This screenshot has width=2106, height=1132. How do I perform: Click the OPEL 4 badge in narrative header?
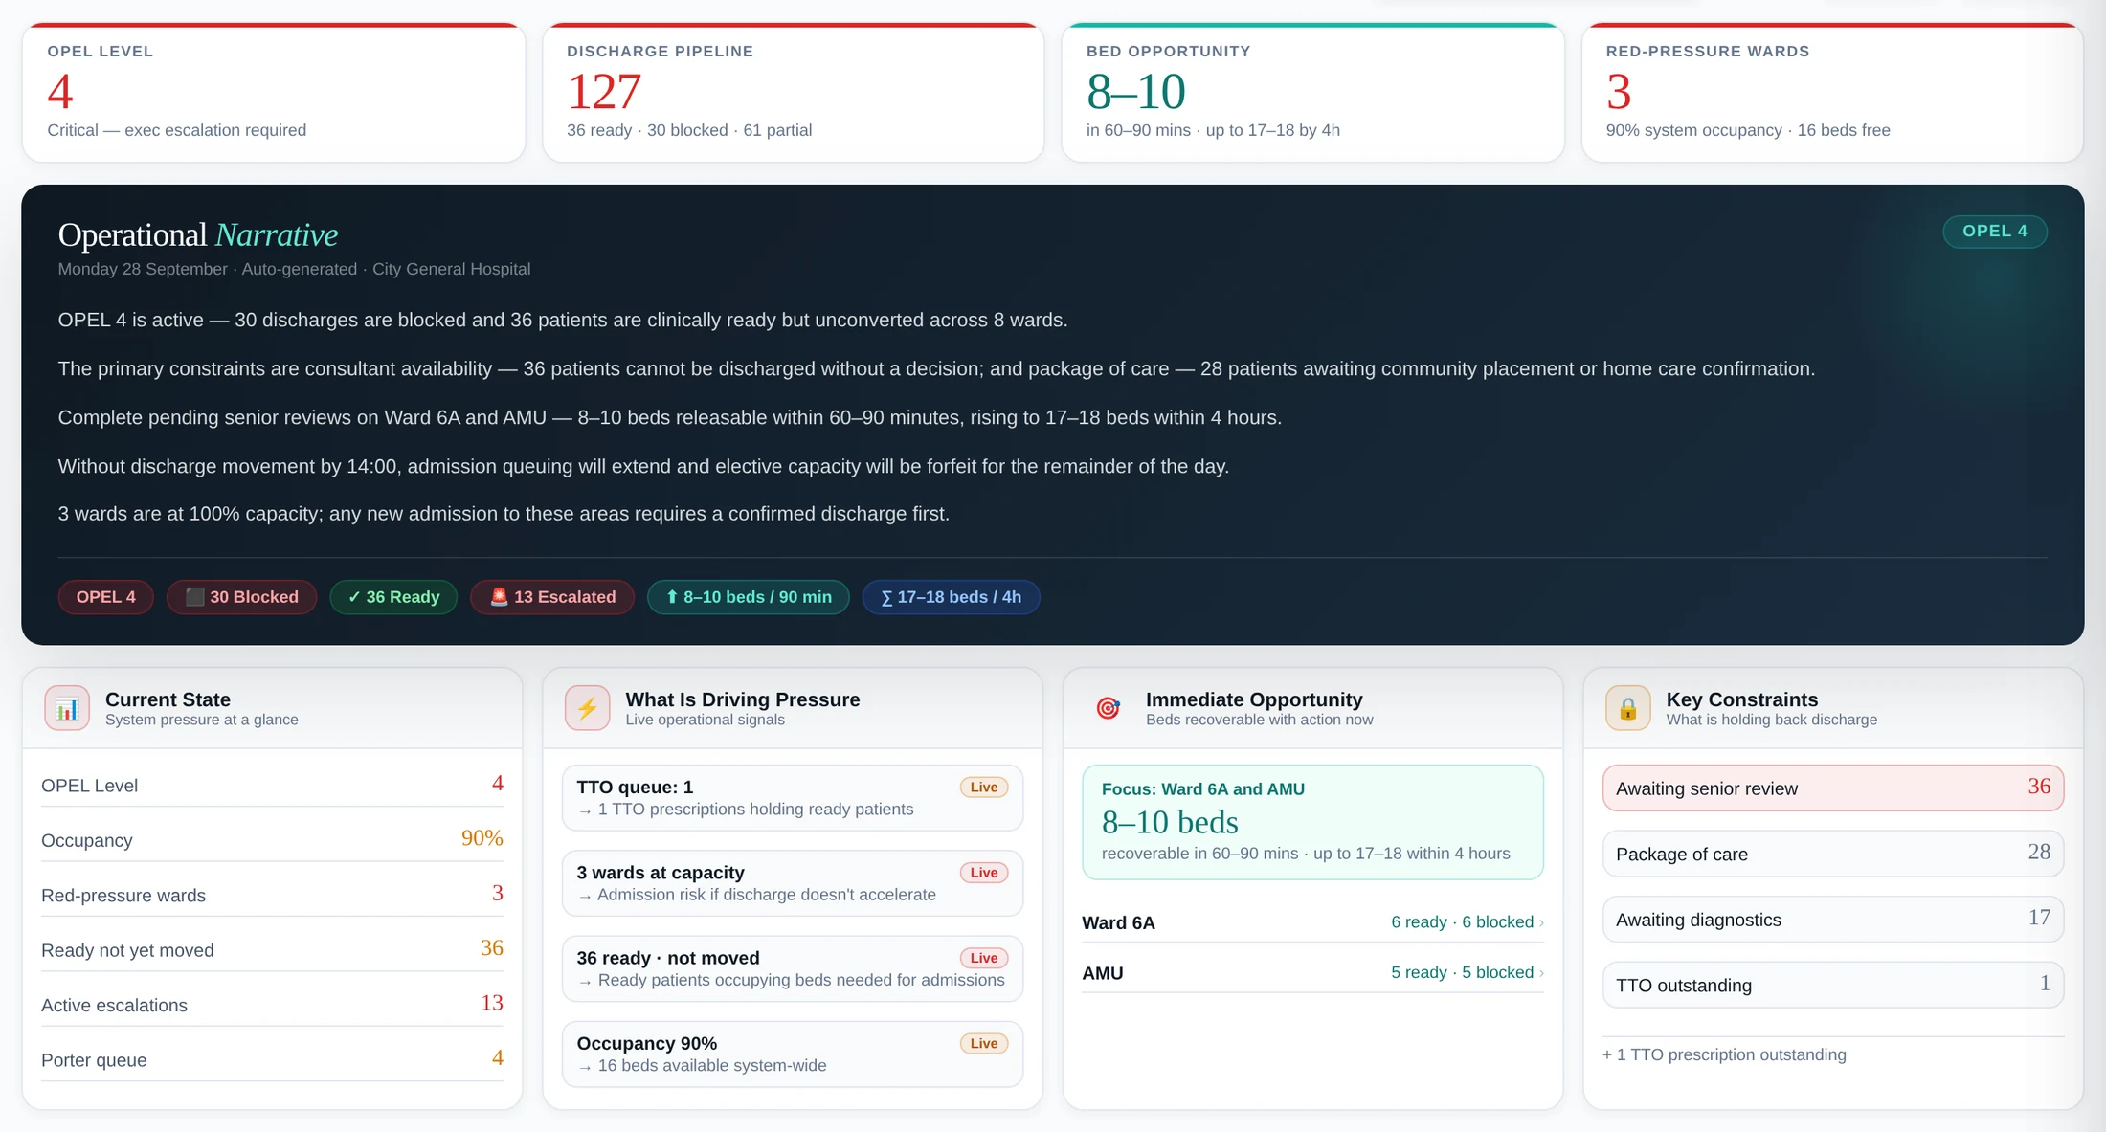click(1995, 232)
